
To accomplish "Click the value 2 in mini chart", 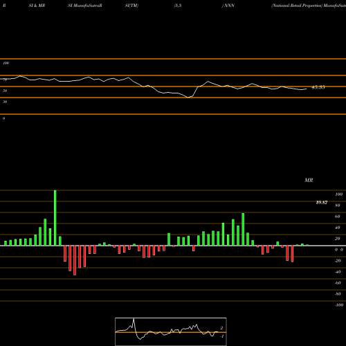I will [221, 328].
